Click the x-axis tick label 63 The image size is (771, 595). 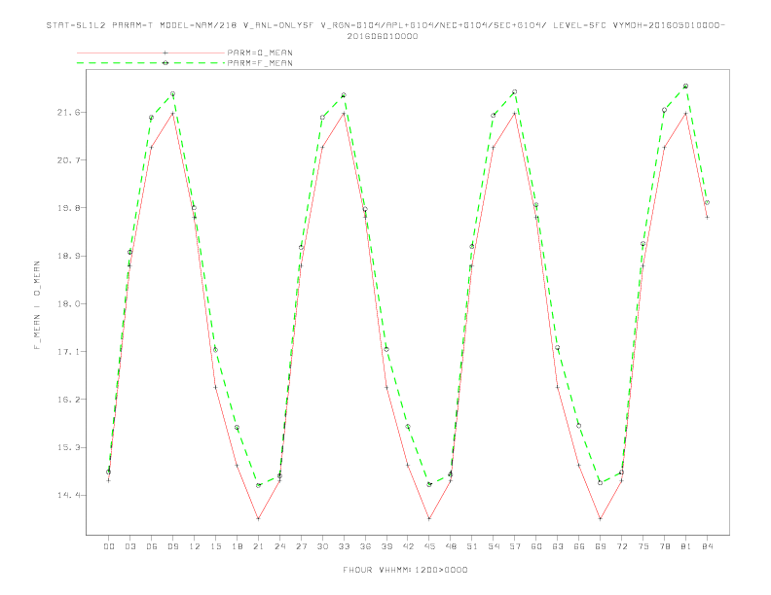coord(558,546)
